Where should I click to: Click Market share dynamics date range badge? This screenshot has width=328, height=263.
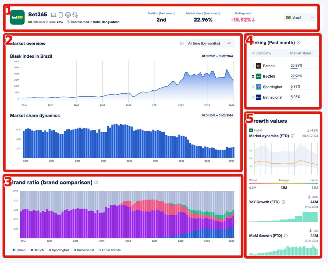(x=217, y=115)
